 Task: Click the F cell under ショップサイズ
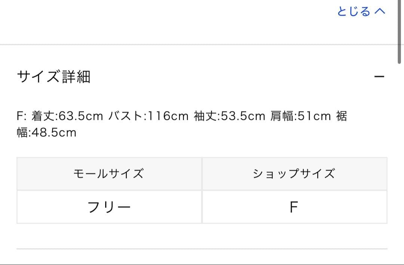[294, 207]
